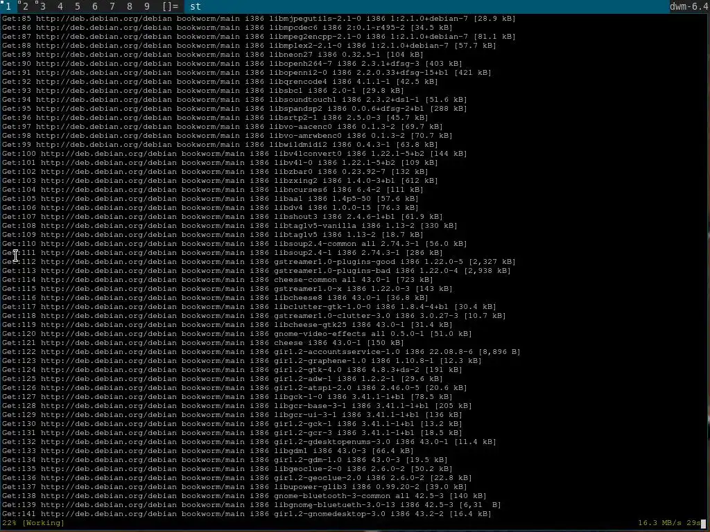This screenshot has width=710, height=532.
Task: Switch to dwm workspace tag 7
Action: click(112, 6)
